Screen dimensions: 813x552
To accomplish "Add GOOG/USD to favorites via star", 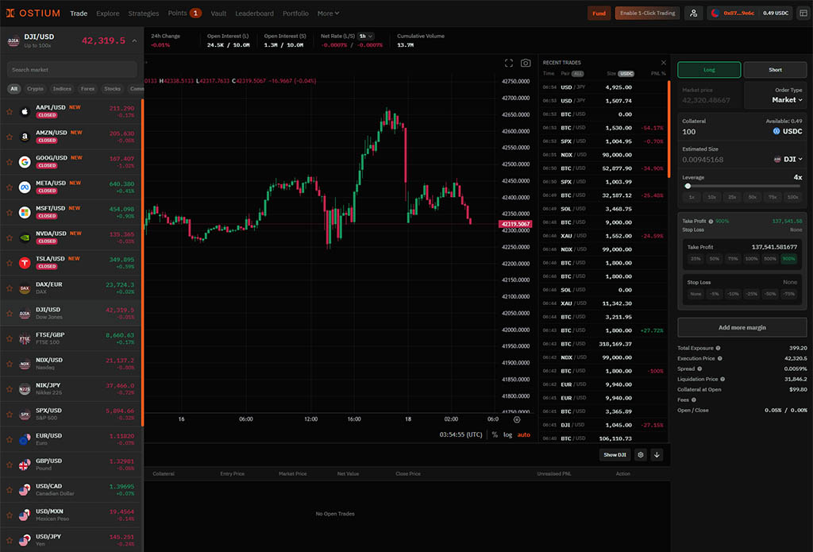I will 10,162.
